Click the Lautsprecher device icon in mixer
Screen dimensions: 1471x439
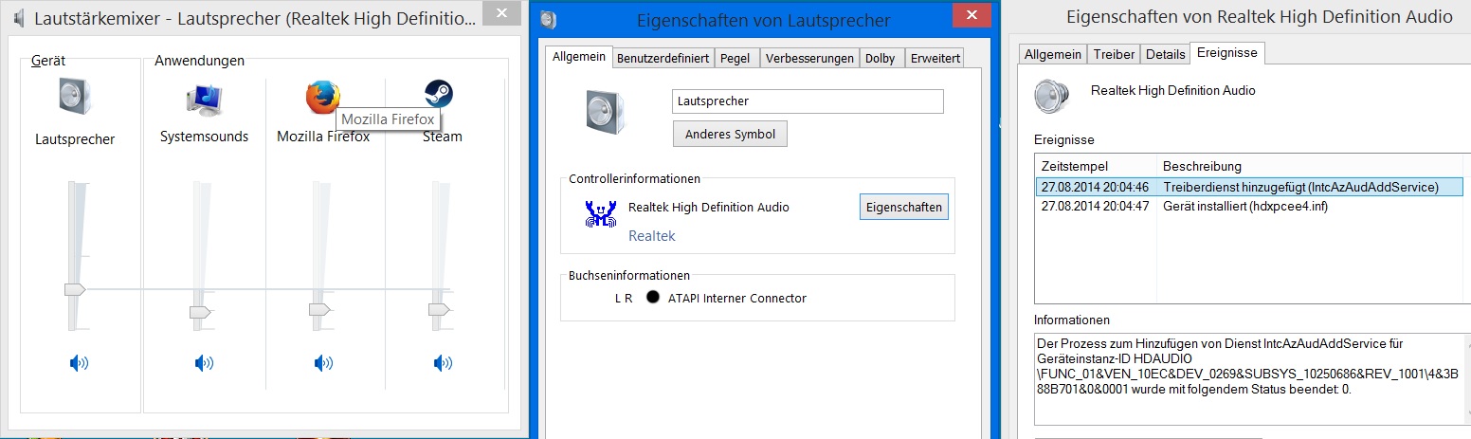click(x=74, y=98)
